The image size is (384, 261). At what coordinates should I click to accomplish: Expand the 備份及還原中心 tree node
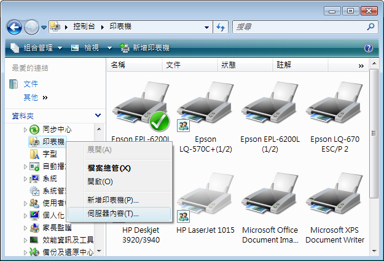(x=25, y=252)
